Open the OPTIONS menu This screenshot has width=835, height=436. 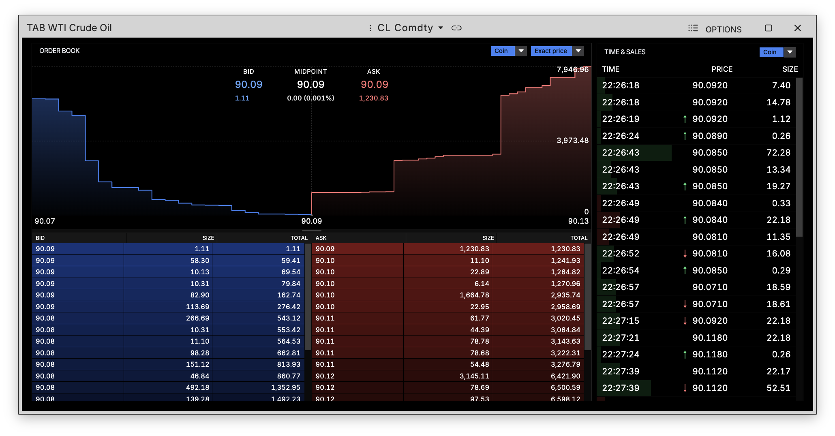(x=724, y=30)
